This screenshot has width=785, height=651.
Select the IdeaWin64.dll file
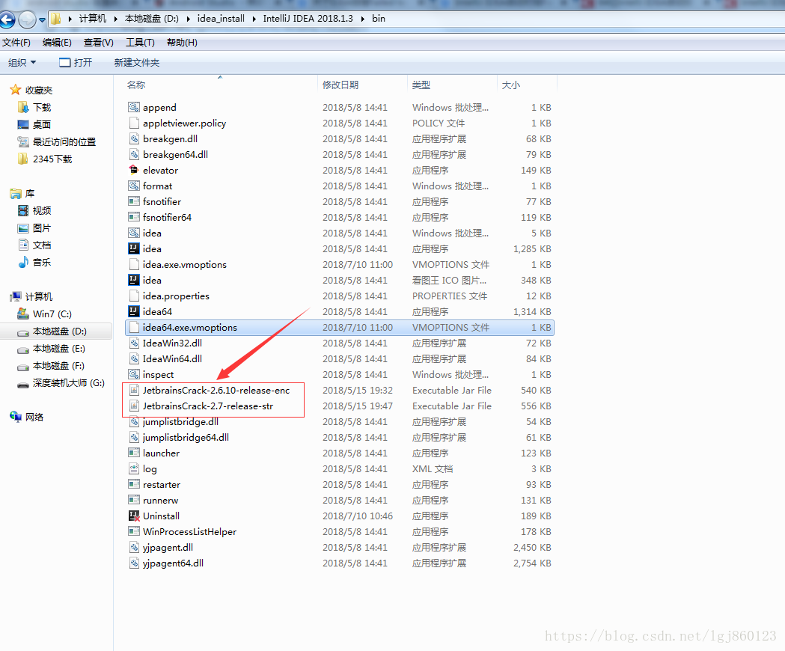click(x=340, y=358)
